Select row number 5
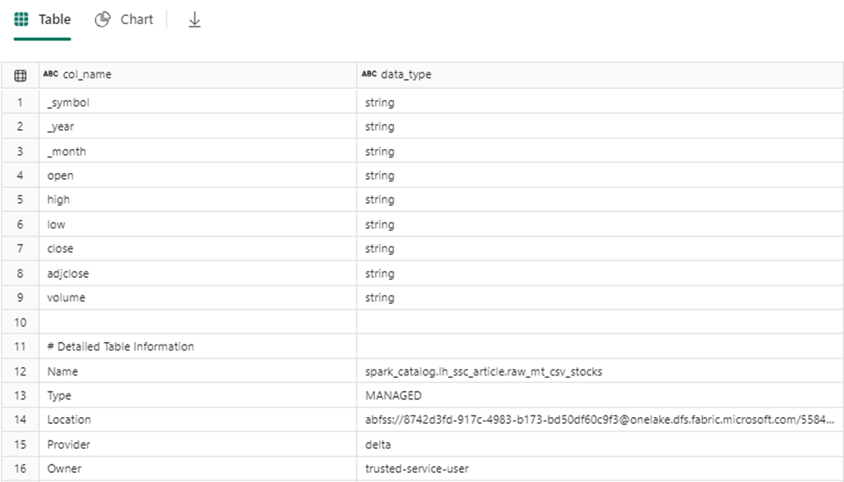Viewport: 844px width, 482px height. [21, 200]
